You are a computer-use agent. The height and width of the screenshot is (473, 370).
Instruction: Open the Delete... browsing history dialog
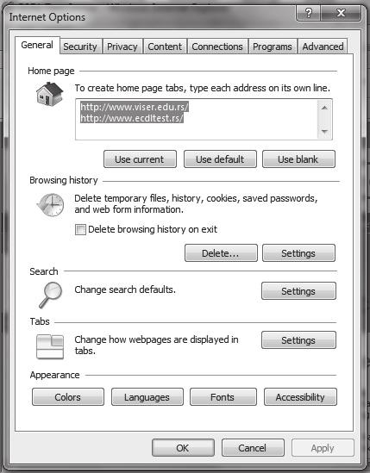221,253
